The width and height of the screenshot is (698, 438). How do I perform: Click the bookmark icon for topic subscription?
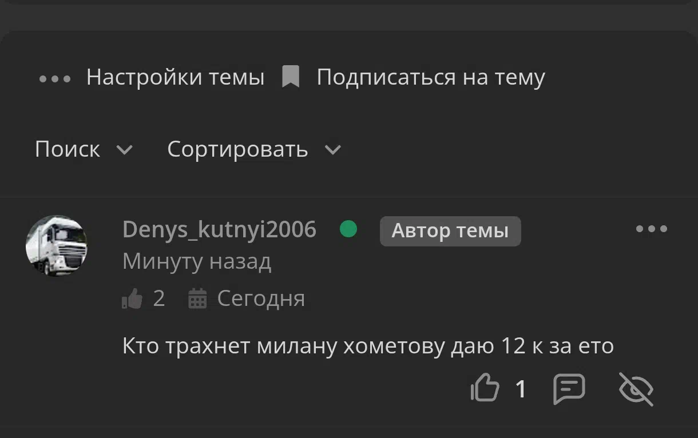point(291,77)
